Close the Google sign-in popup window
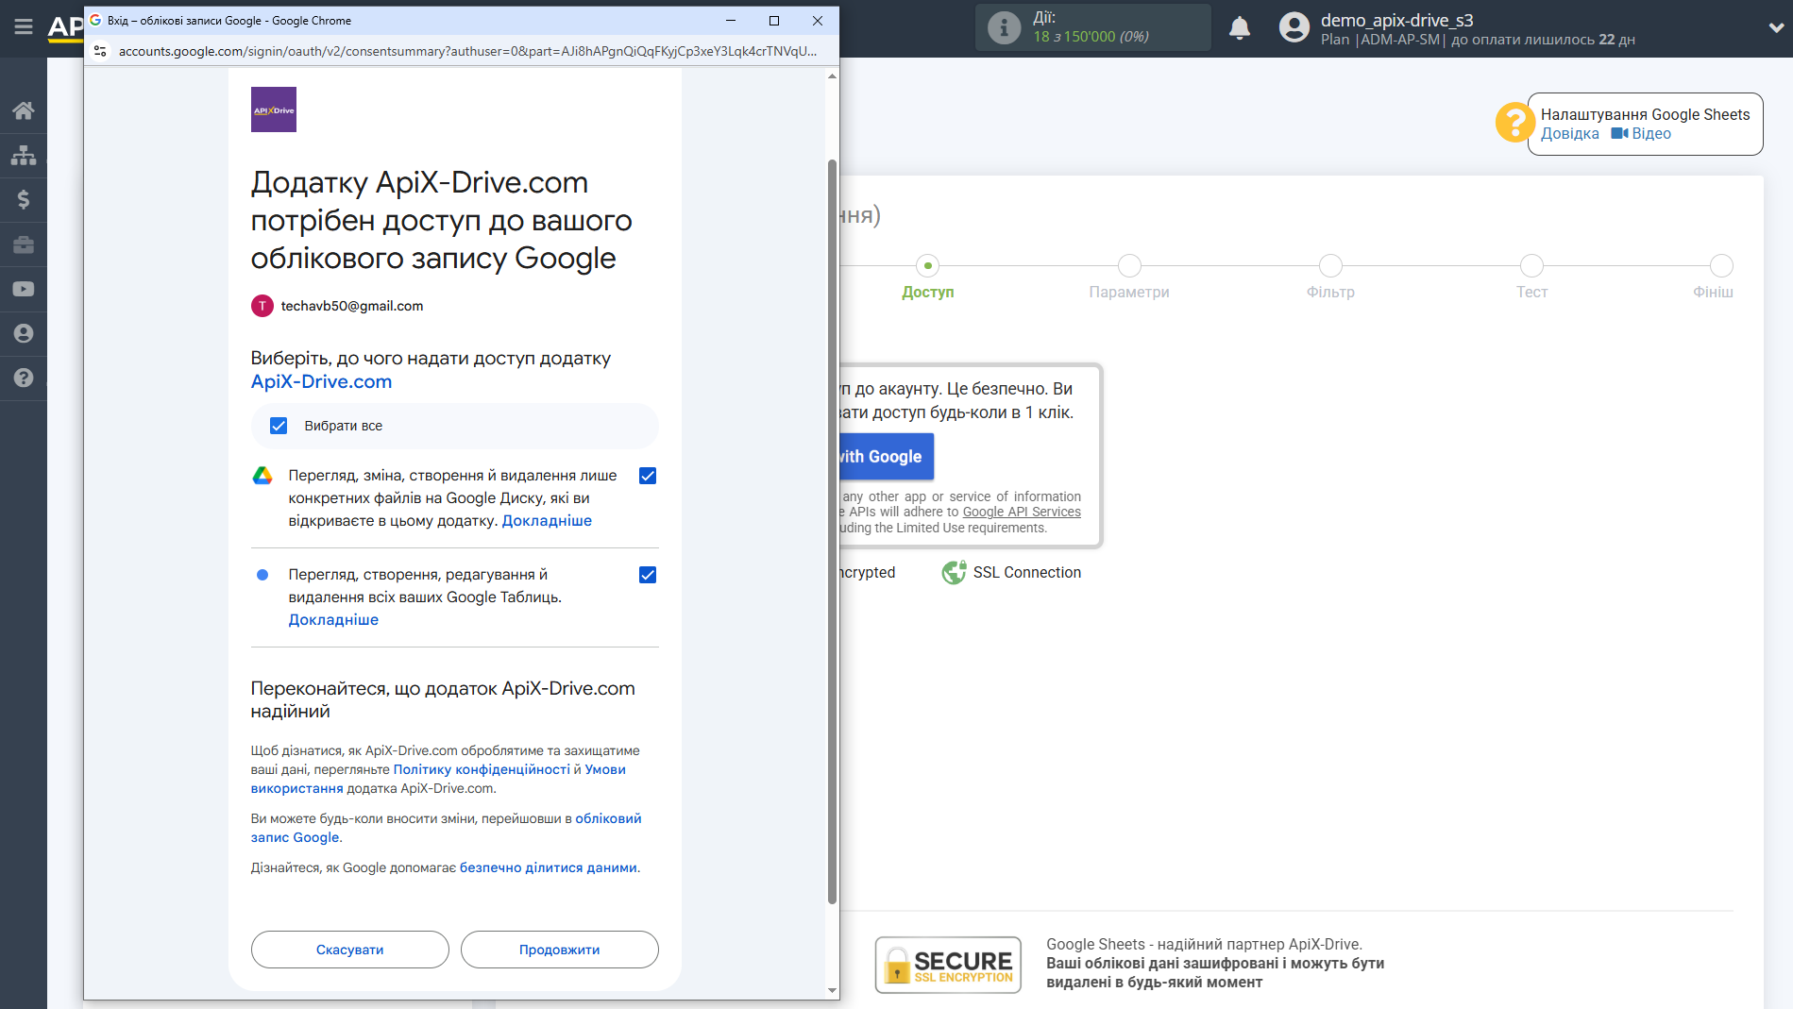 (x=818, y=21)
